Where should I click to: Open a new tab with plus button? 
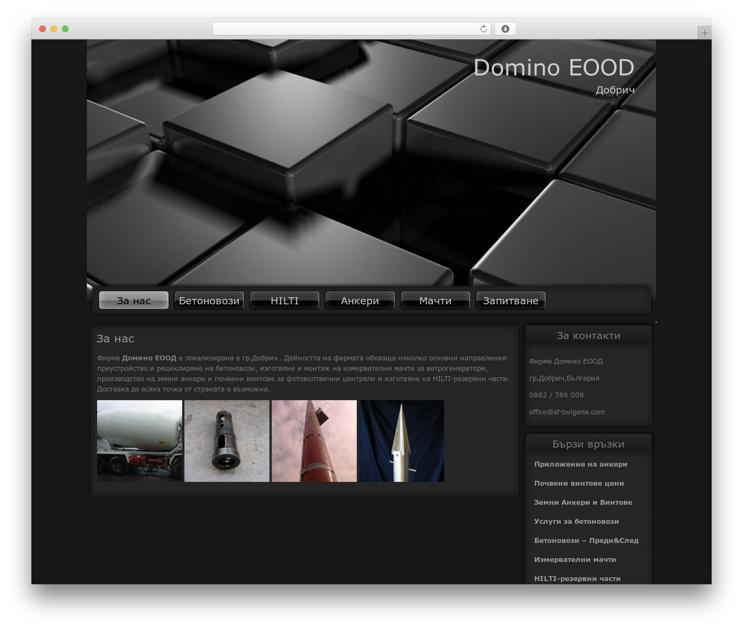click(704, 33)
